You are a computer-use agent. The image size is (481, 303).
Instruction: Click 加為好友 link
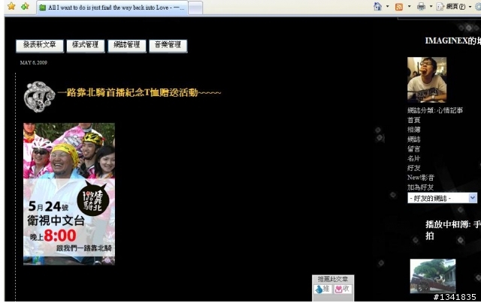420,187
